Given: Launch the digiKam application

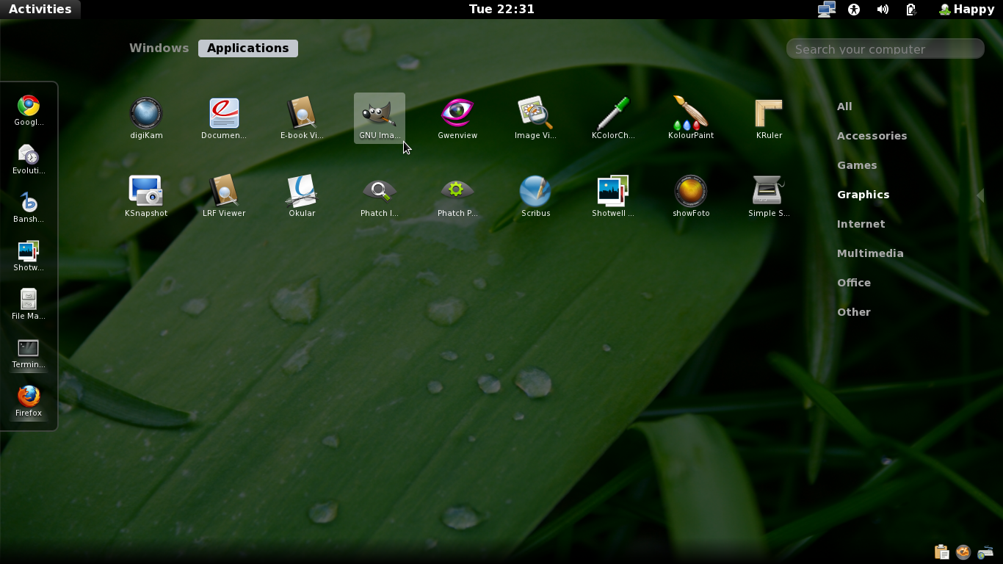Looking at the screenshot, I should [x=146, y=118].
